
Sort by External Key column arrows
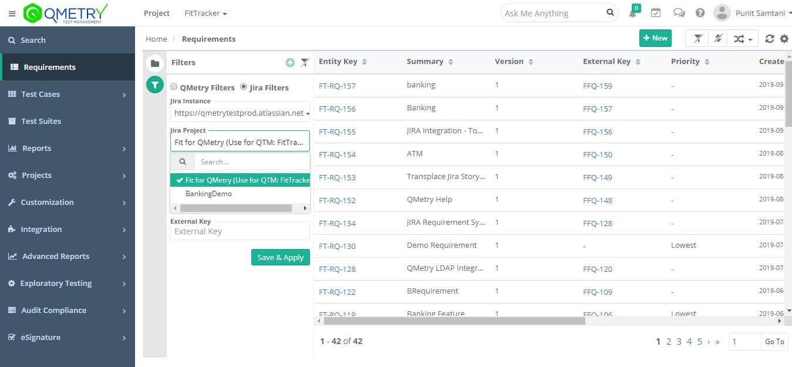638,62
